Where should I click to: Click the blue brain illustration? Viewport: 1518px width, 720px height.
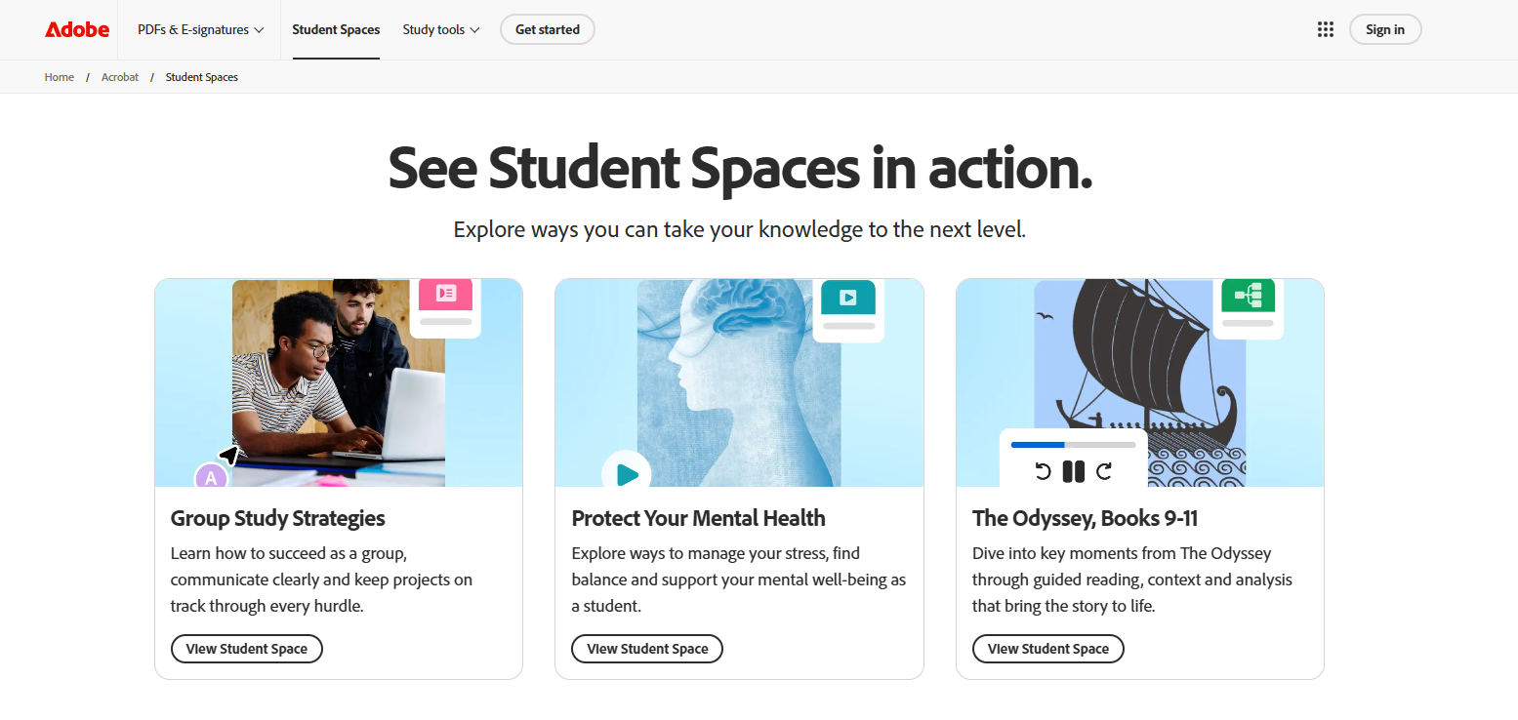click(x=739, y=382)
